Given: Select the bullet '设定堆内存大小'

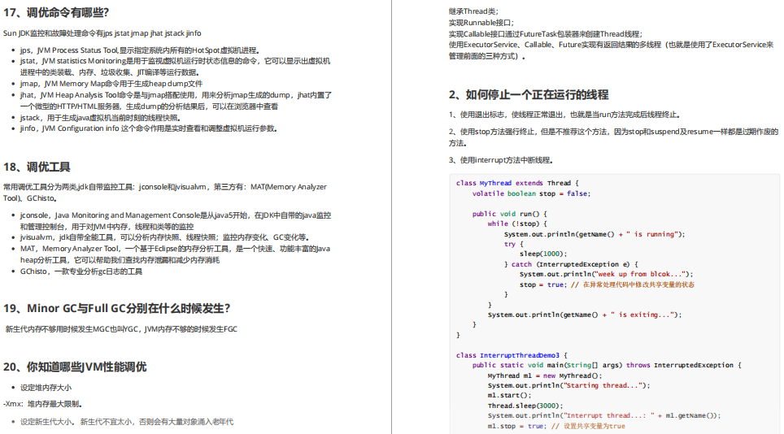Looking at the screenshot, I should tap(46, 388).
